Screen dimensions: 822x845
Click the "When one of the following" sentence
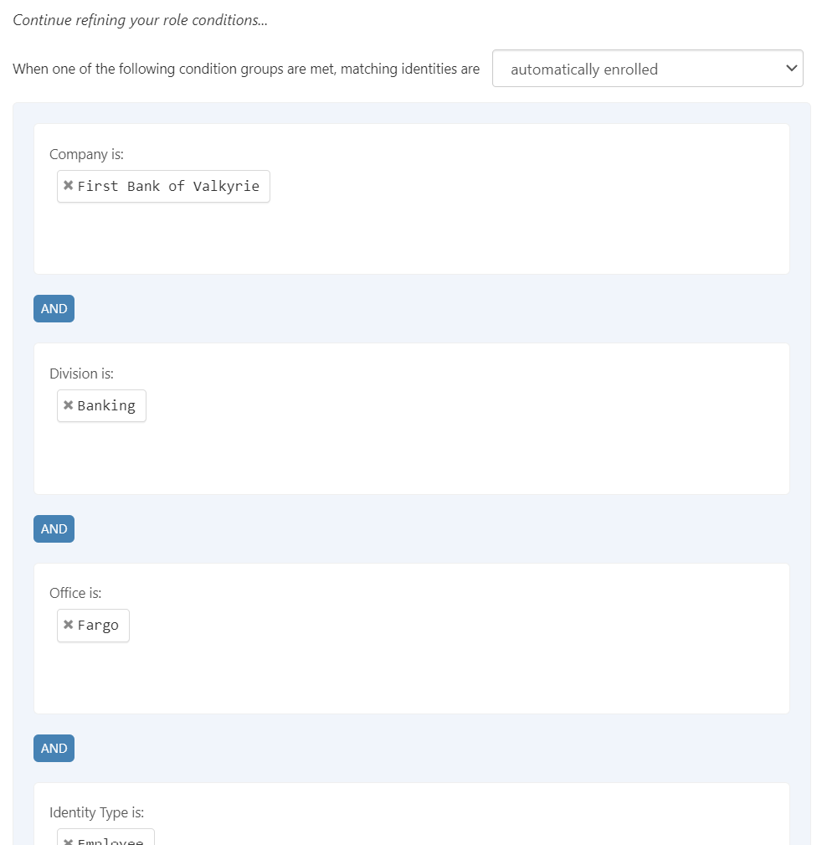coord(246,69)
